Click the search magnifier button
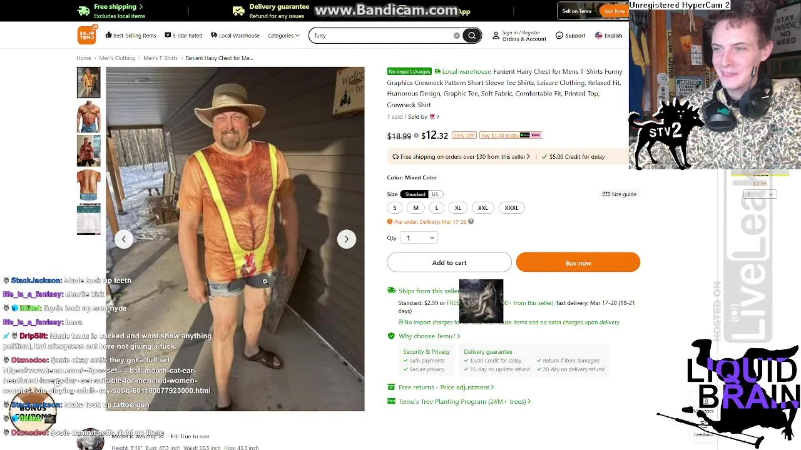This screenshot has height=450, width=801. [472, 36]
